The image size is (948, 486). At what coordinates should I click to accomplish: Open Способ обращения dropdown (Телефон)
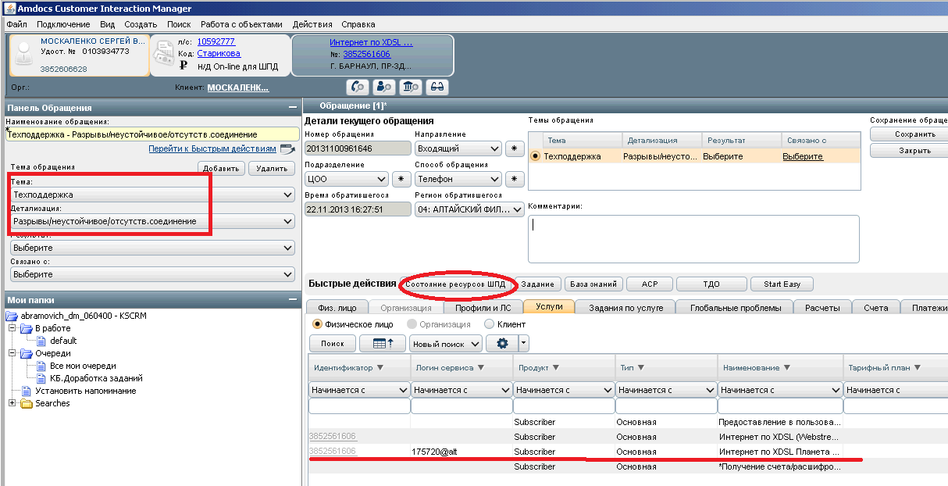coord(458,179)
